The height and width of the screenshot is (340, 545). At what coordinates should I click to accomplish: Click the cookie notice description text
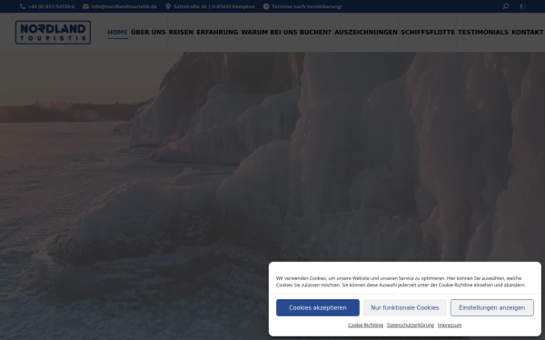tap(401, 282)
